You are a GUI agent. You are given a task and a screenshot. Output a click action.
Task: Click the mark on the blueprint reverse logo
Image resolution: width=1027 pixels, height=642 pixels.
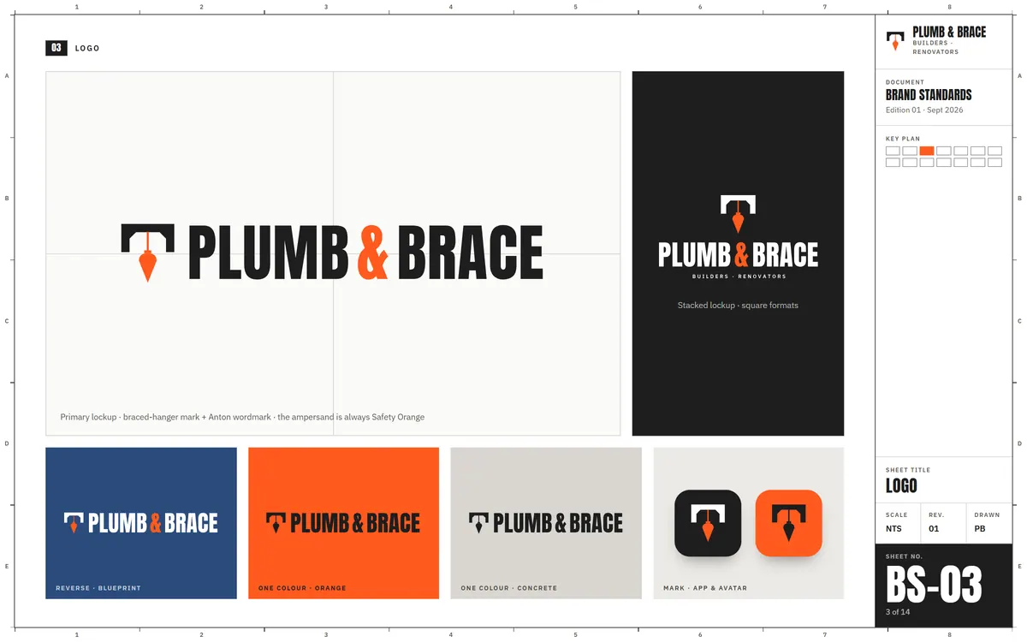coord(74,523)
